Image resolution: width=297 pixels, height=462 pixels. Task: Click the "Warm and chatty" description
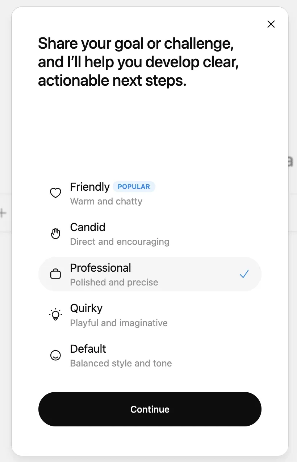pos(106,201)
